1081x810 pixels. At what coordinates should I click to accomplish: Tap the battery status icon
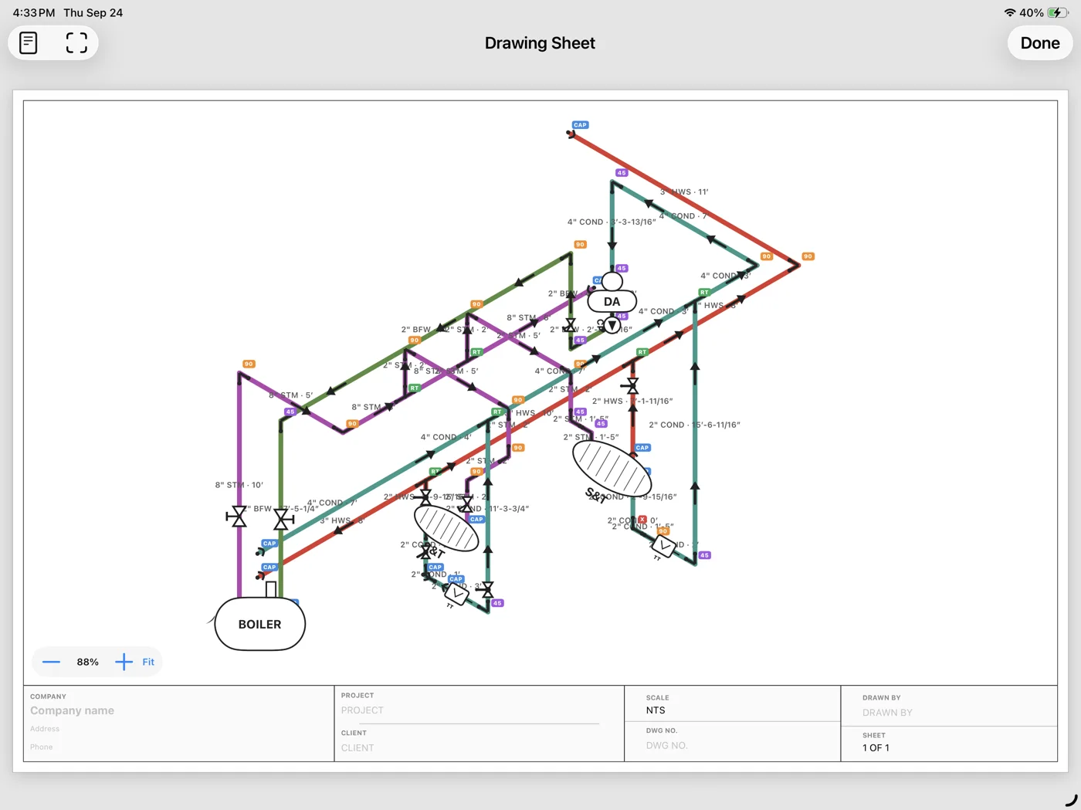point(1058,12)
